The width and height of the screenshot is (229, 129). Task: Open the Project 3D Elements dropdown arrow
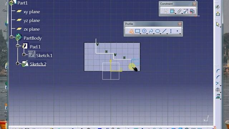(x=220, y=99)
